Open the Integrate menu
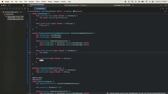The height and width of the screenshot is (94, 168). click(56, 2)
